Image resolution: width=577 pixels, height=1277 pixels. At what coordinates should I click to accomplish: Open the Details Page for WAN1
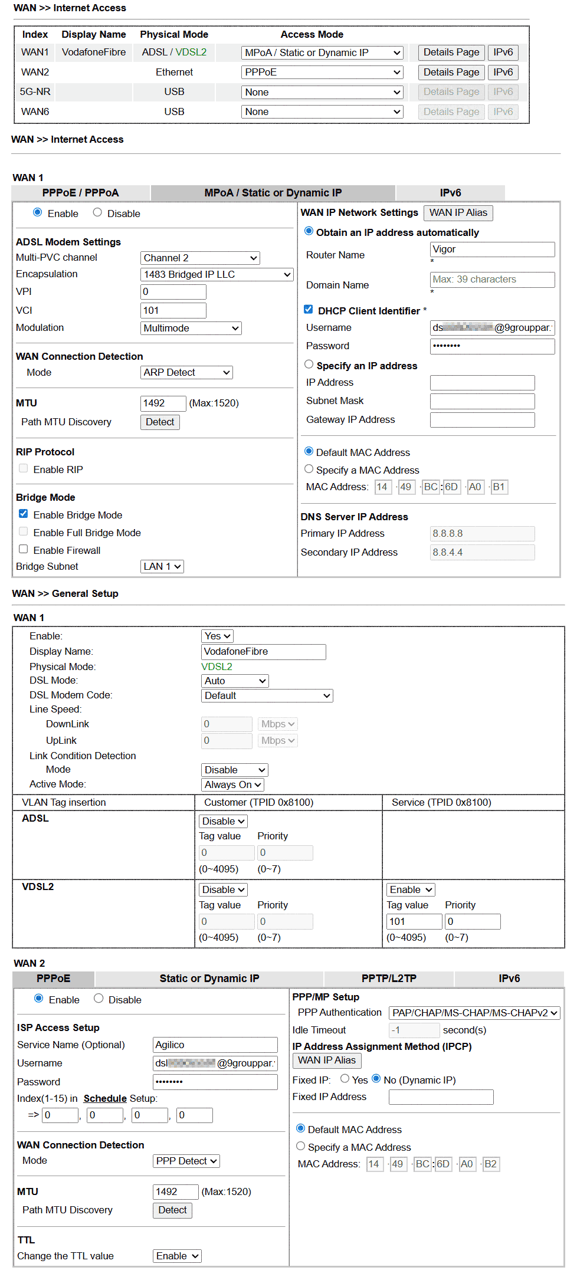point(451,52)
